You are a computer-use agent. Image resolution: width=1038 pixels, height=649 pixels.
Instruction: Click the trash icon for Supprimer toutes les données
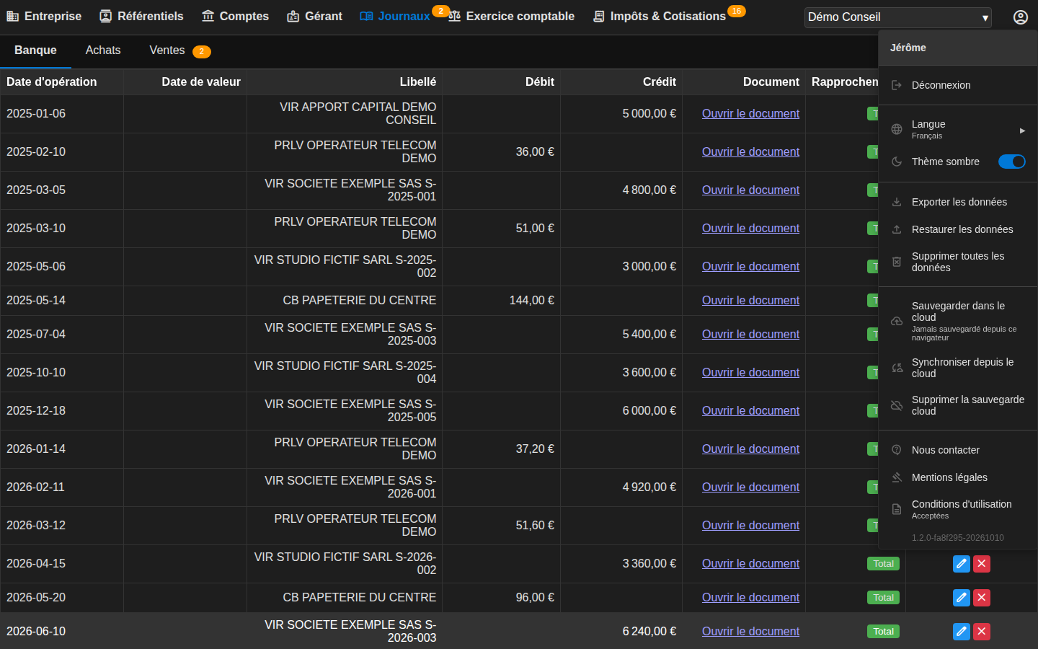897,262
